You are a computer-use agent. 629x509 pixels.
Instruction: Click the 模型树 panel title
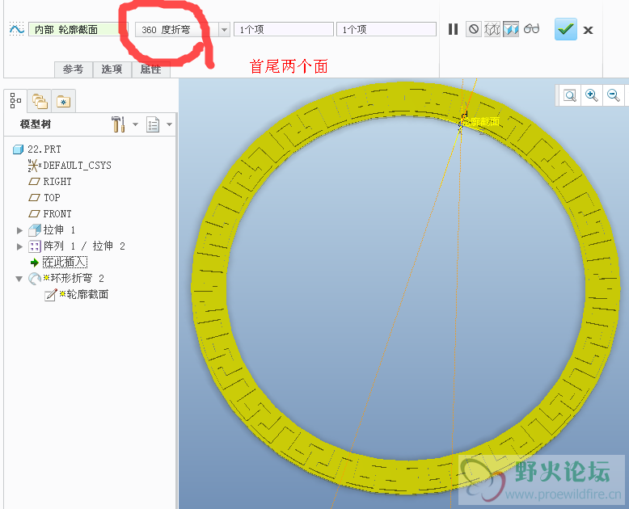[x=36, y=124]
